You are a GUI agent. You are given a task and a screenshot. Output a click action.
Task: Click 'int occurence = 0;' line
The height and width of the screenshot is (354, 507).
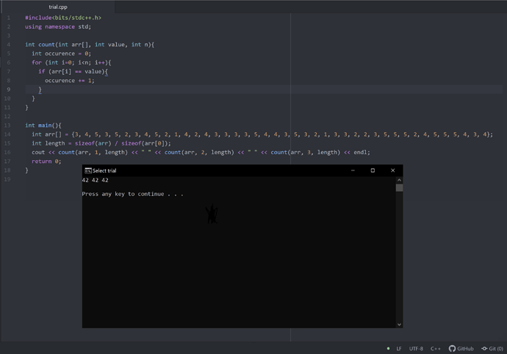coord(62,54)
